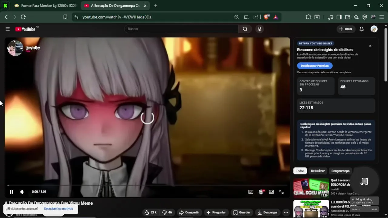Save video with Guardar
Viewport: 388px width, 218px height.
coord(242,213)
